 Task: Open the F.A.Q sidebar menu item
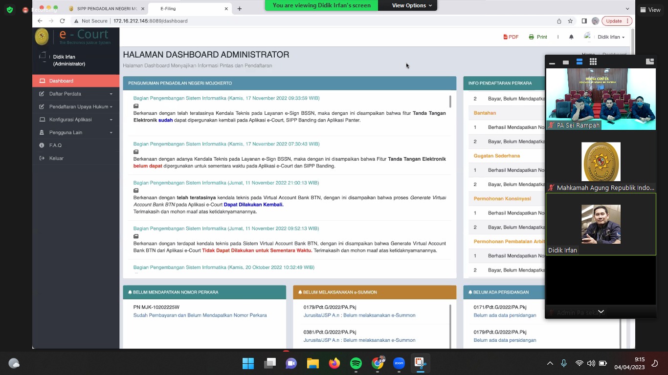(x=55, y=146)
